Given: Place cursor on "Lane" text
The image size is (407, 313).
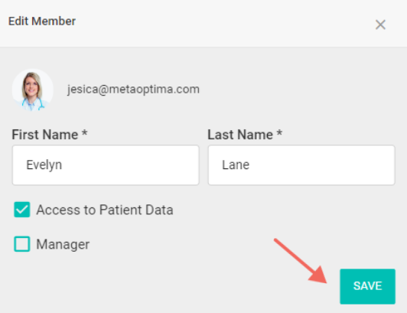Looking at the screenshot, I should [x=236, y=165].
